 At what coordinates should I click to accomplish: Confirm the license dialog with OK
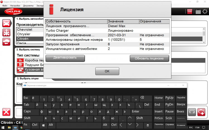[x=107, y=71]
